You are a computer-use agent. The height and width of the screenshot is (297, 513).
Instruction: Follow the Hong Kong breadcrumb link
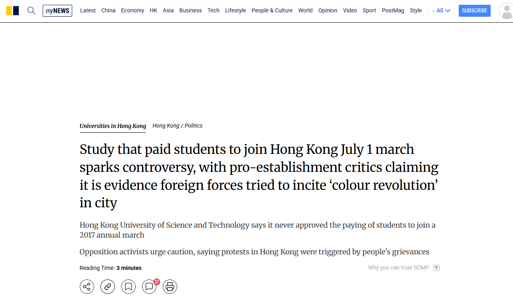click(166, 126)
